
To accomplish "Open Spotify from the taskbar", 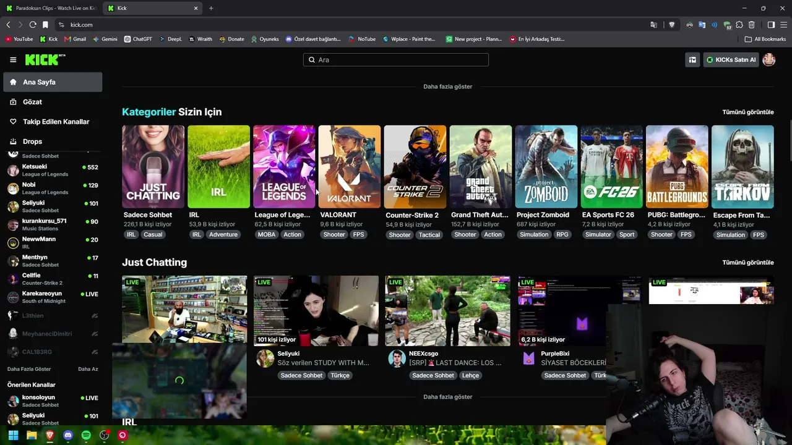I will (86, 435).
